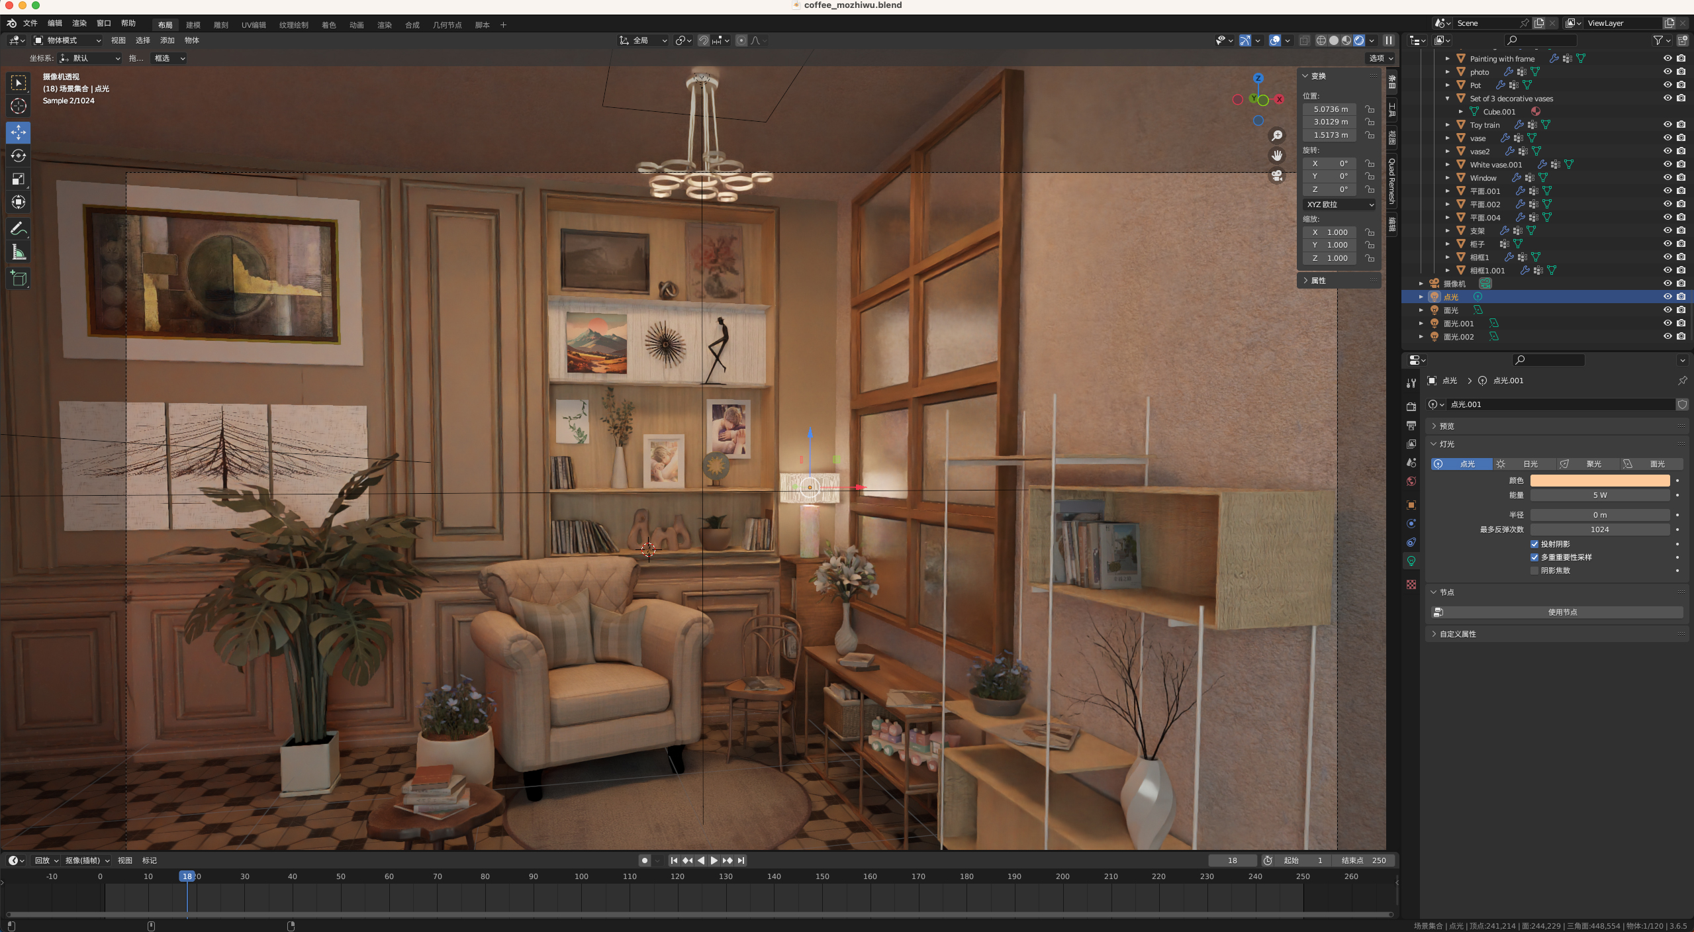
Task: Disable the 投射阴影 checkbox
Action: (x=1534, y=544)
